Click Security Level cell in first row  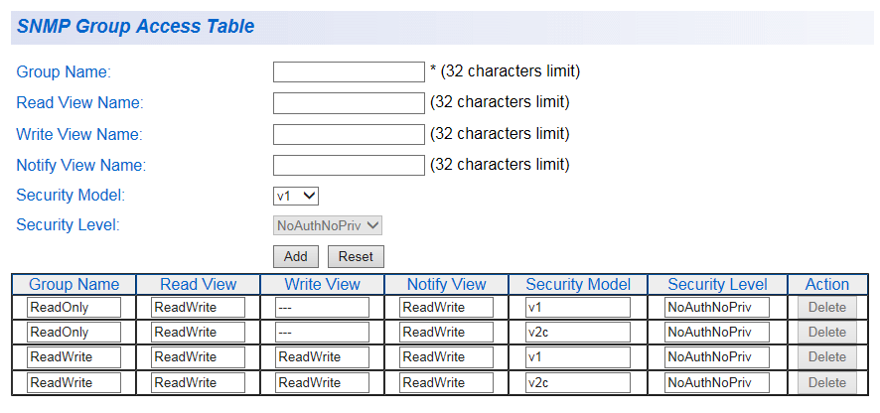717,308
